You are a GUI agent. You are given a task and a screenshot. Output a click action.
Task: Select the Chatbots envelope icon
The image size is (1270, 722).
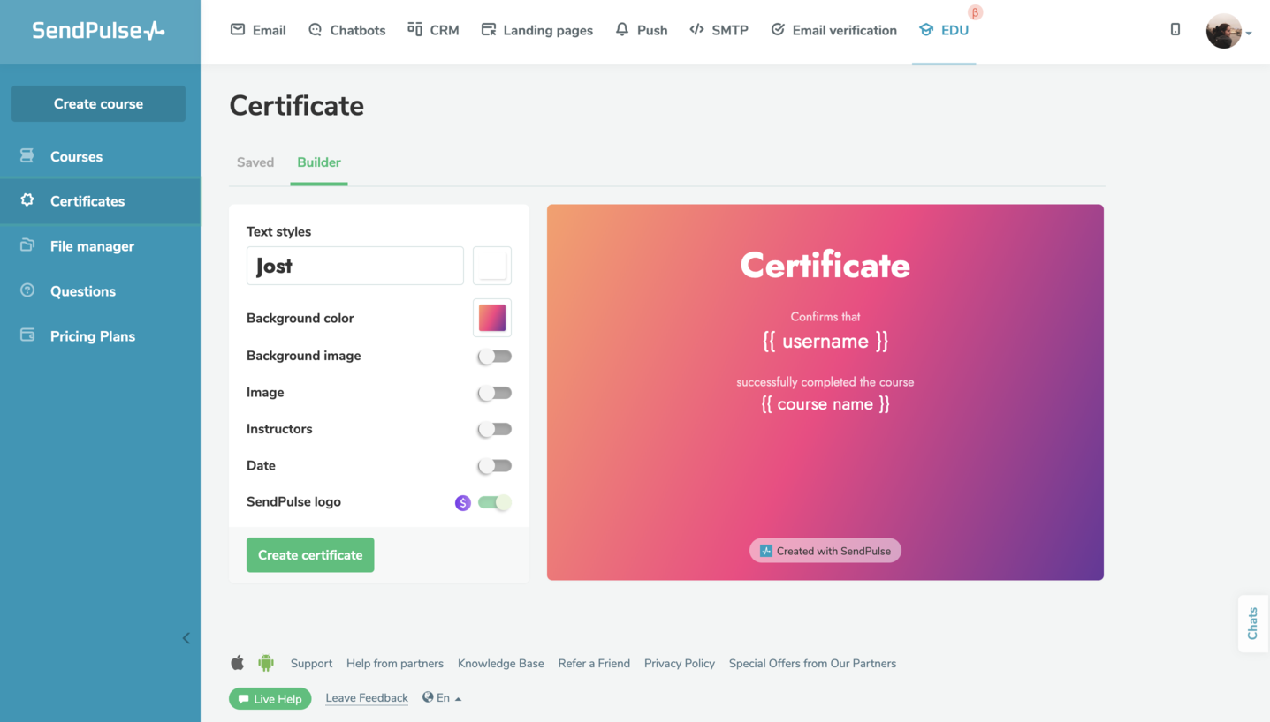(x=315, y=29)
